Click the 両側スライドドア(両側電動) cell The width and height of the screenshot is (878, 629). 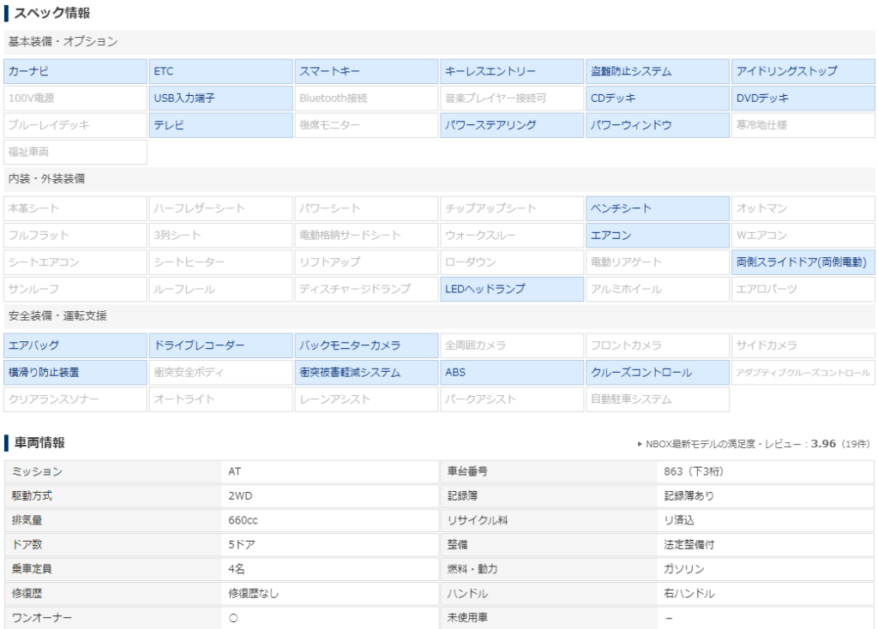pos(803,262)
